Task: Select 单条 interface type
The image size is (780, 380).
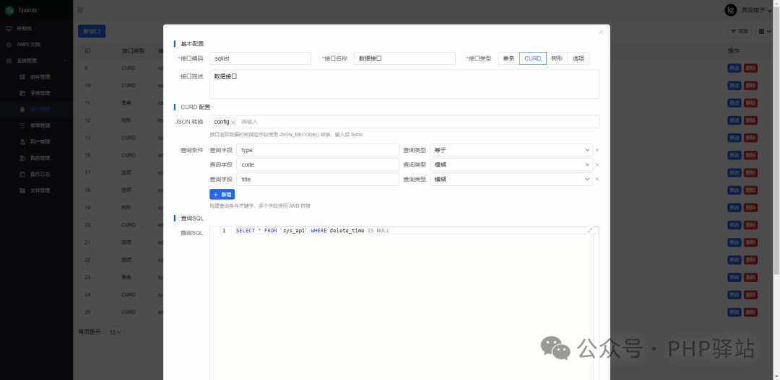Action: 508,58
